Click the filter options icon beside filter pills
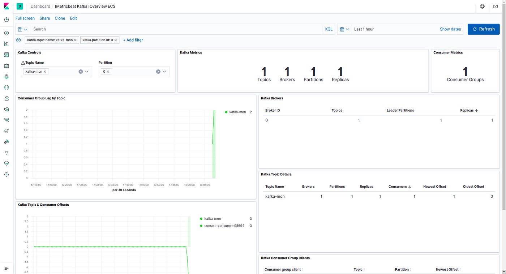 (18, 40)
